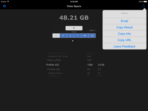The image size is (148, 111).
Task: Tap selected ProRes 422 codec row
Action: tap(52, 65)
